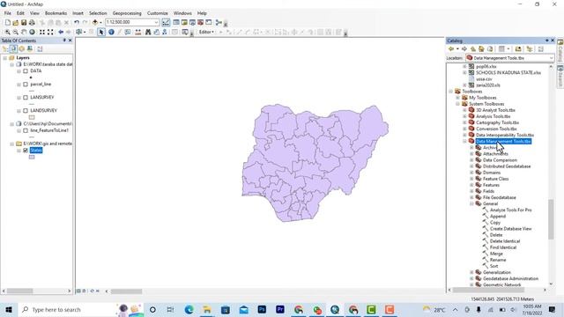
Task: Toggle the line_FeatureToLine1 layer checkbox
Action: click(x=26, y=130)
